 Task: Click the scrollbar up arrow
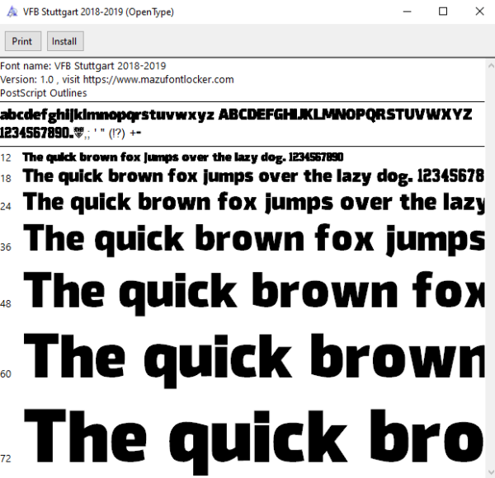click(491, 66)
